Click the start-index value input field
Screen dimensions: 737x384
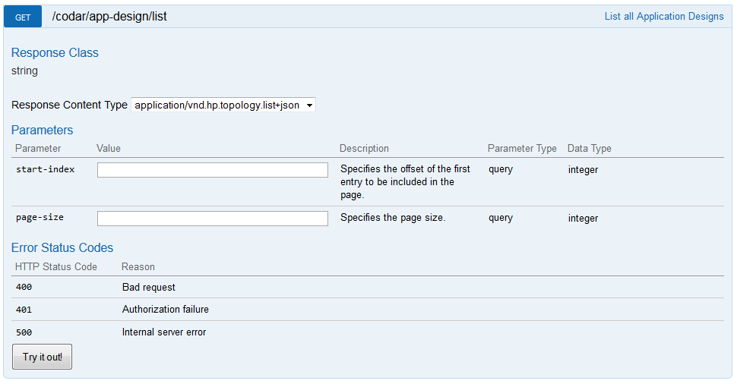point(213,170)
